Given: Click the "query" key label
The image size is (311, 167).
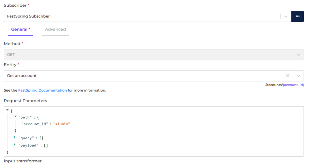Looking at the screenshot, I should [x=26, y=138].
